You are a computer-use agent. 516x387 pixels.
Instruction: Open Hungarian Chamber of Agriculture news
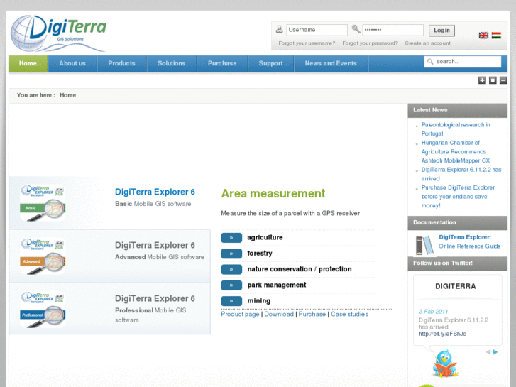pyautogui.click(x=456, y=151)
